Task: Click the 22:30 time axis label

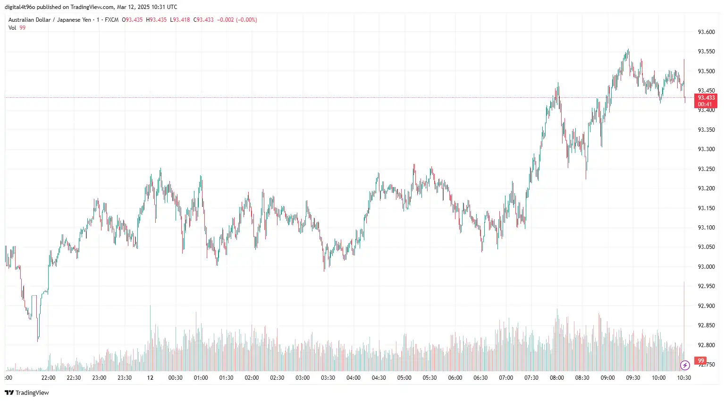Action: 74,378
